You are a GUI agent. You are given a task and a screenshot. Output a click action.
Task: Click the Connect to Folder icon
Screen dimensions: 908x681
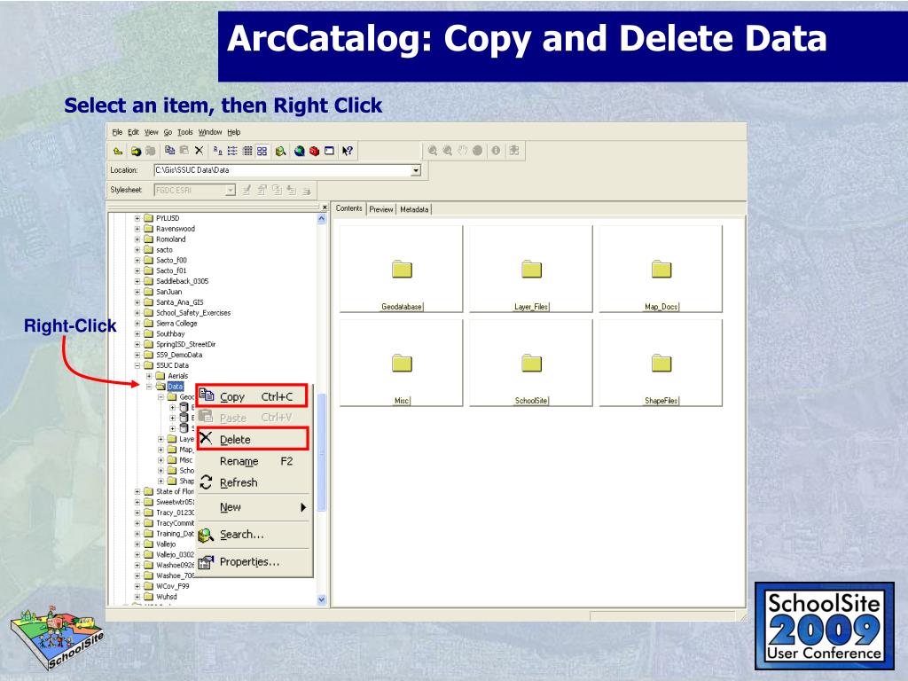click(136, 151)
